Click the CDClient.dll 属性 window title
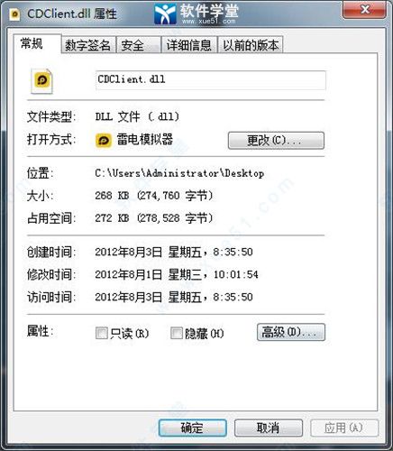 72,14
